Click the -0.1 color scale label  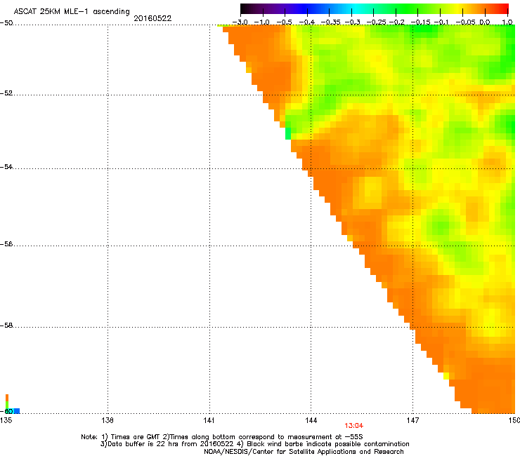pyautogui.click(x=441, y=22)
